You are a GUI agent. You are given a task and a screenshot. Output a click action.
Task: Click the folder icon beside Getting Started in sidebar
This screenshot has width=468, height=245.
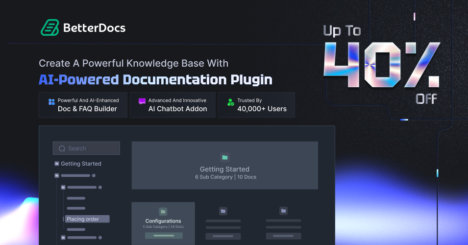pos(57,164)
